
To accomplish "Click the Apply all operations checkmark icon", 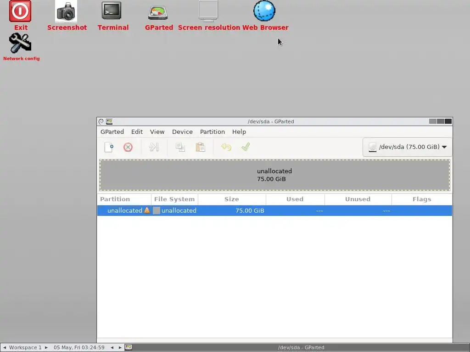I will tap(246, 147).
